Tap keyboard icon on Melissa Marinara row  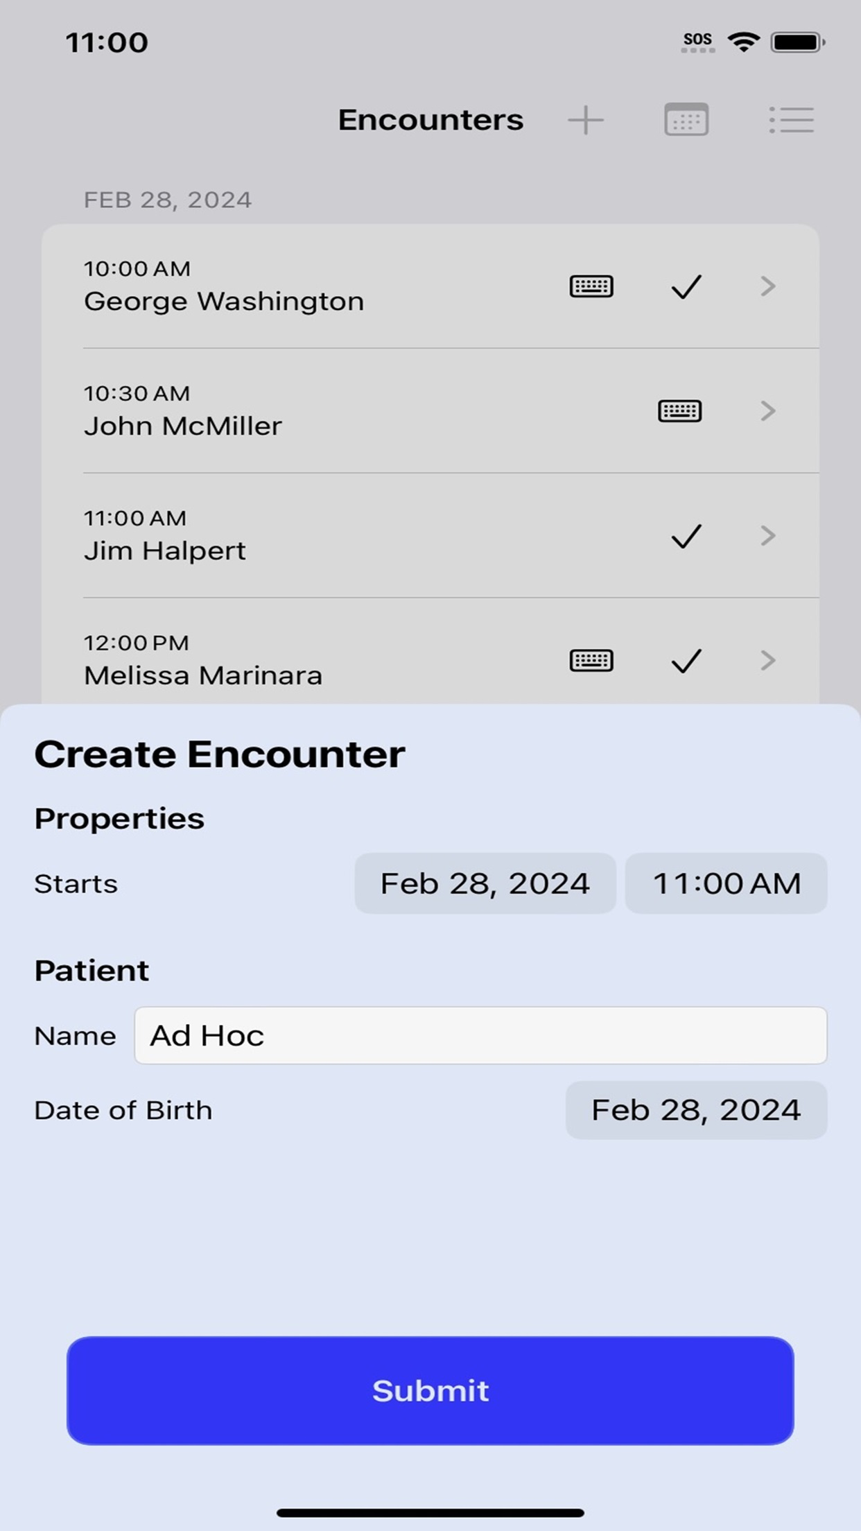click(591, 661)
